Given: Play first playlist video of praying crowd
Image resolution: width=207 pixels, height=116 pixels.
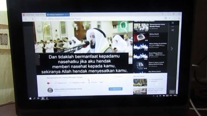Looking at the screenshot, I should [141, 27].
